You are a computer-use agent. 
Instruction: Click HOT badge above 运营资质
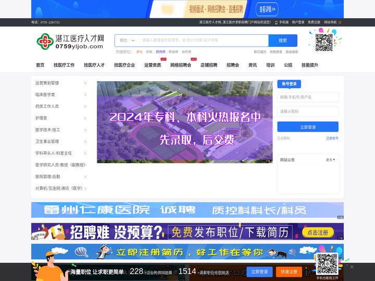point(164,59)
